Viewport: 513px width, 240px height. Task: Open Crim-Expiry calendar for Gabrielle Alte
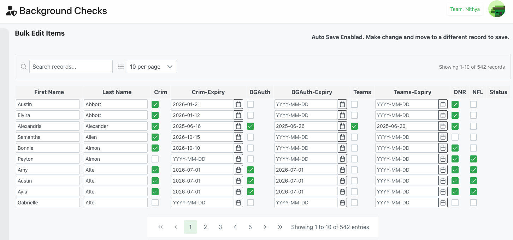(x=238, y=203)
